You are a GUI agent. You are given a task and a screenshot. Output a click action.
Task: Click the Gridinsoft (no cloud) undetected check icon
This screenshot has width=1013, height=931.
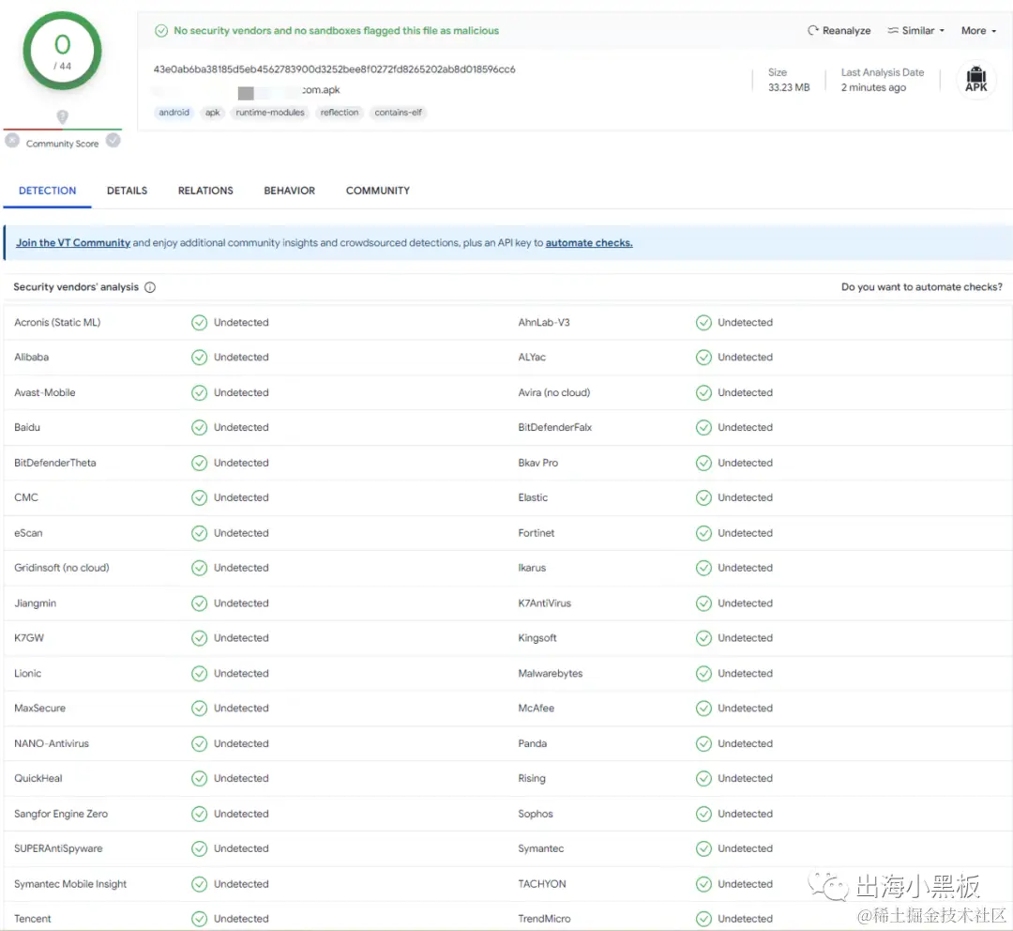pyautogui.click(x=199, y=568)
